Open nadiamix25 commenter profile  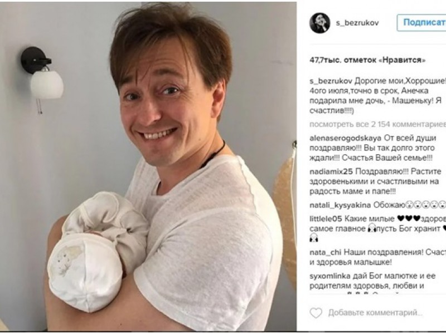click(x=331, y=171)
